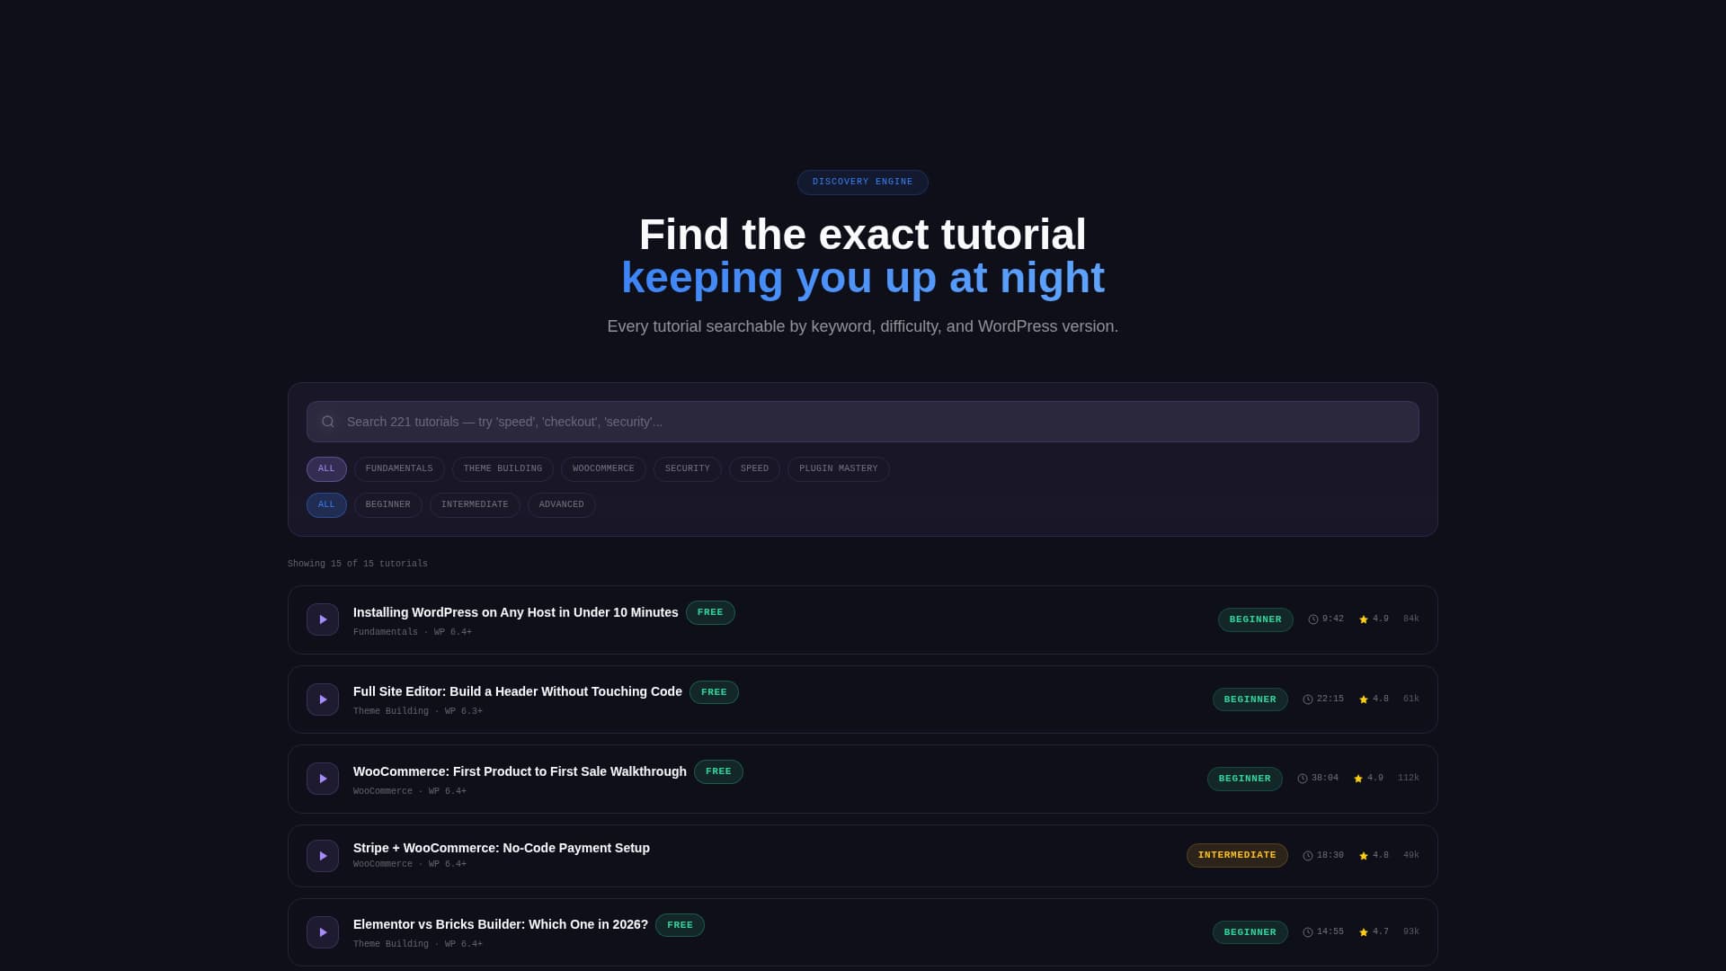Viewport: 1726px width, 971px height.
Task: Open the Stripe + WooCommerce tutorial title link
Action: pyautogui.click(x=501, y=847)
